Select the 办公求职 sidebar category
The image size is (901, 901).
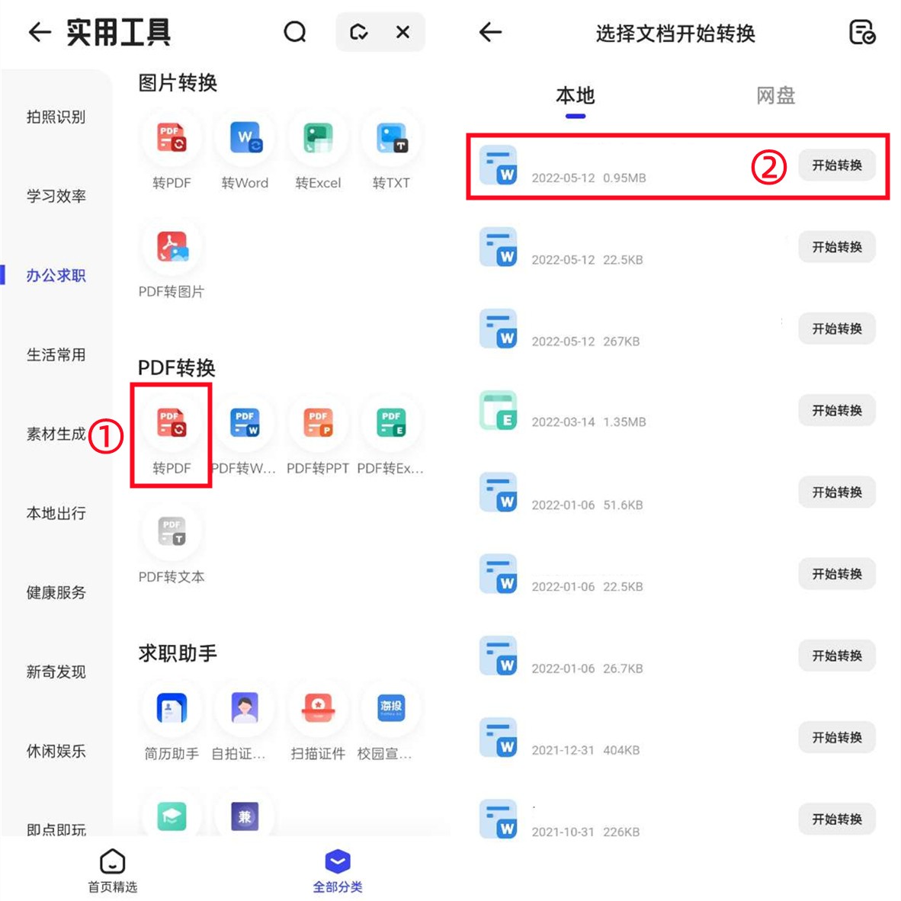click(56, 275)
